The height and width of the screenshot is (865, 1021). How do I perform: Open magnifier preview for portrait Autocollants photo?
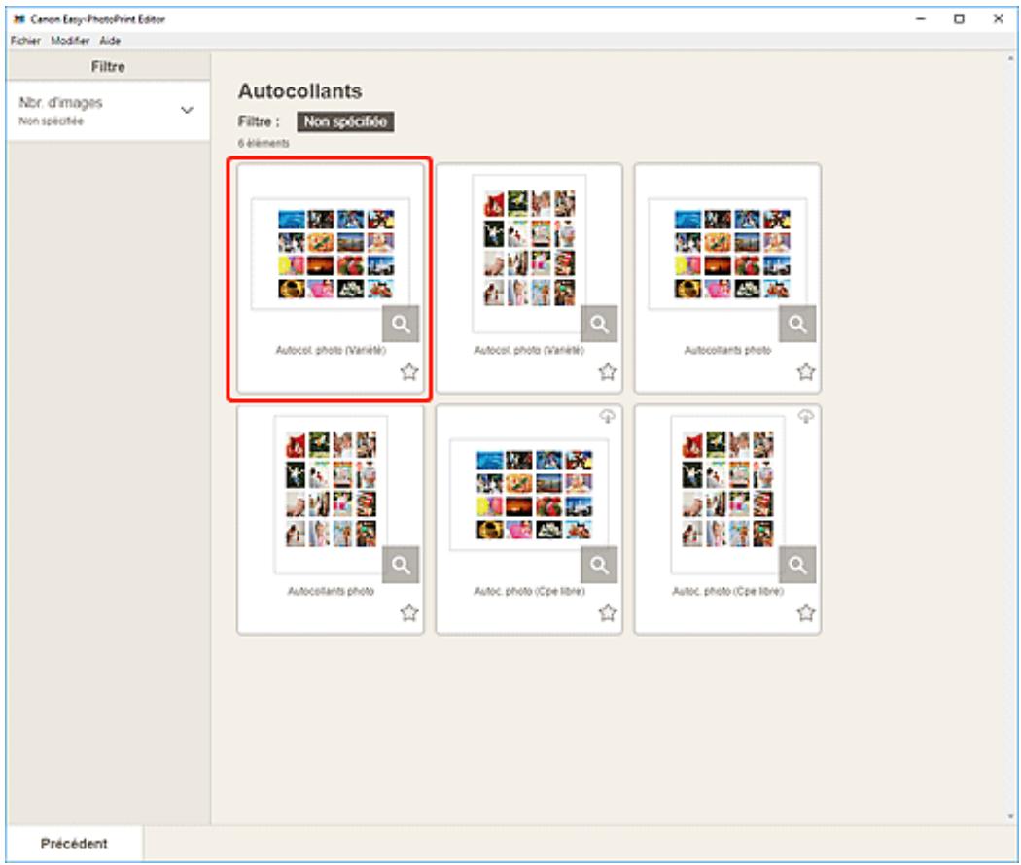pos(401,565)
